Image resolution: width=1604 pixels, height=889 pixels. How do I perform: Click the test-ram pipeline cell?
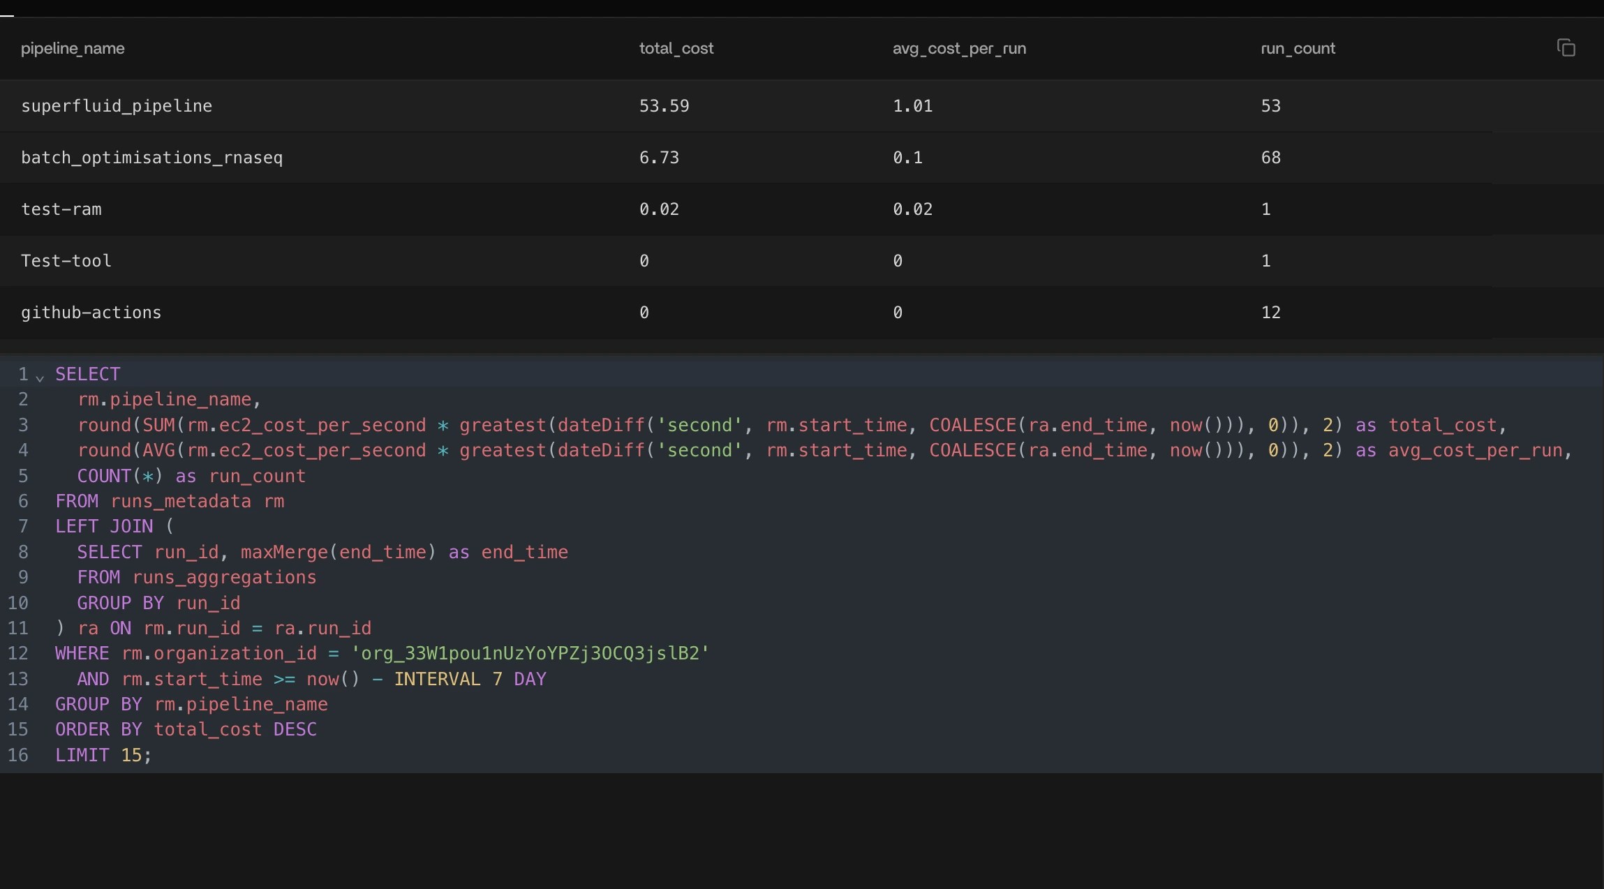[x=61, y=209]
